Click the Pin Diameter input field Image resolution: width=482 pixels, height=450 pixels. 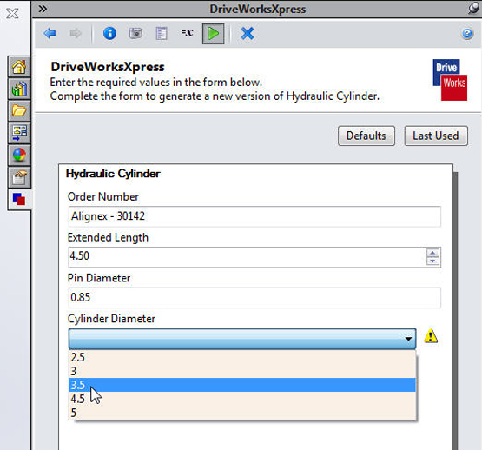(254, 298)
